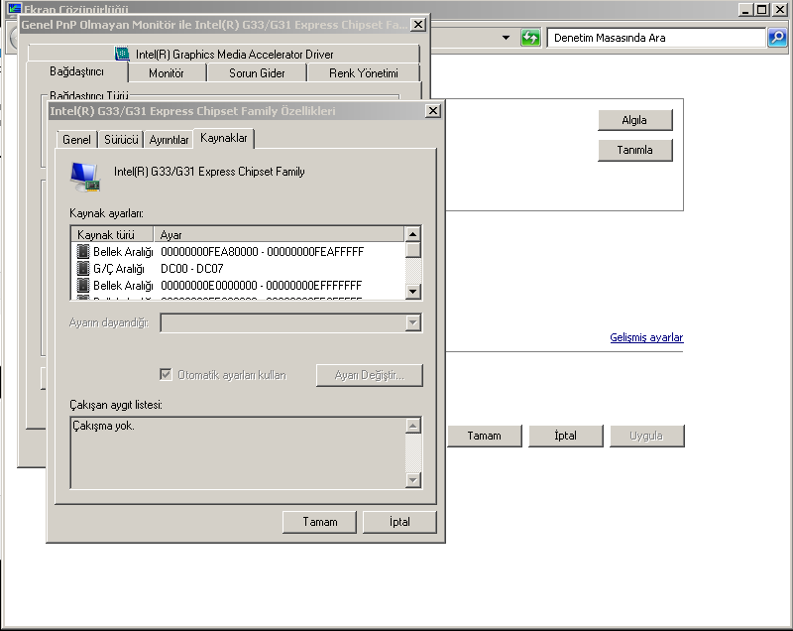The height and width of the screenshot is (631, 793).
Task: Click the refresh icon beside the search box
Action: 530,38
